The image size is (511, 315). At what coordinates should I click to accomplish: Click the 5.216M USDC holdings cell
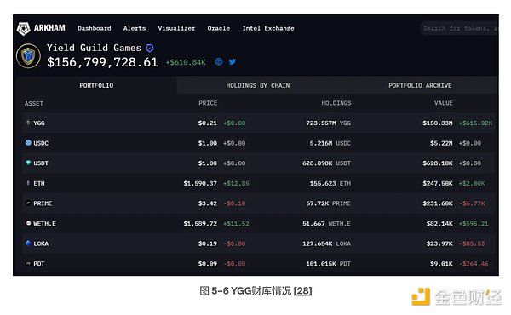click(x=330, y=143)
